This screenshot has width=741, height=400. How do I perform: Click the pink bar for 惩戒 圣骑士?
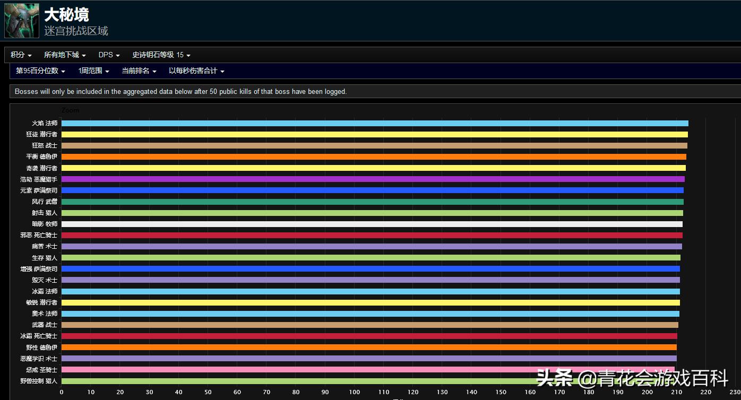tap(368, 370)
